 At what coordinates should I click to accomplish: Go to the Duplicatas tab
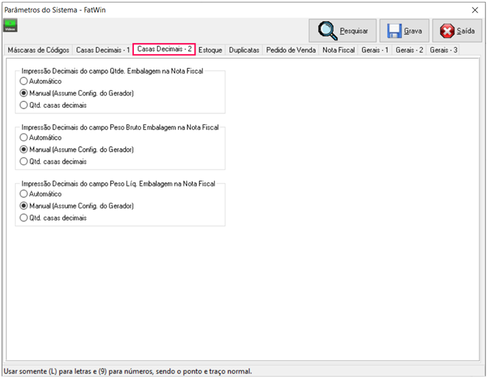coord(244,51)
